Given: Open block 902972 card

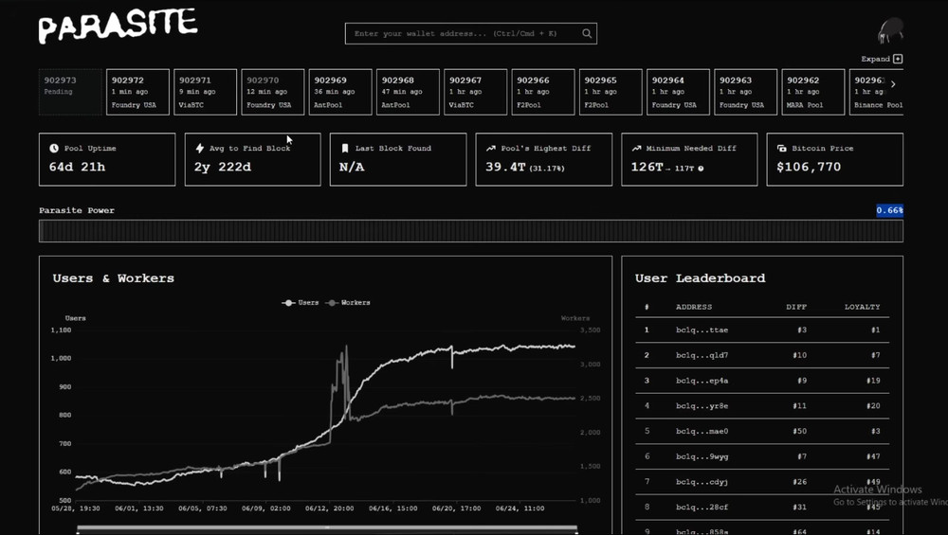Looking at the screenshot, I should (137, 92).
